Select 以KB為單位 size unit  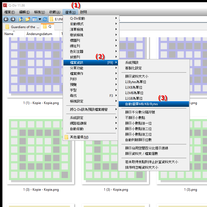pyautogui.click(x=154, y=87)
